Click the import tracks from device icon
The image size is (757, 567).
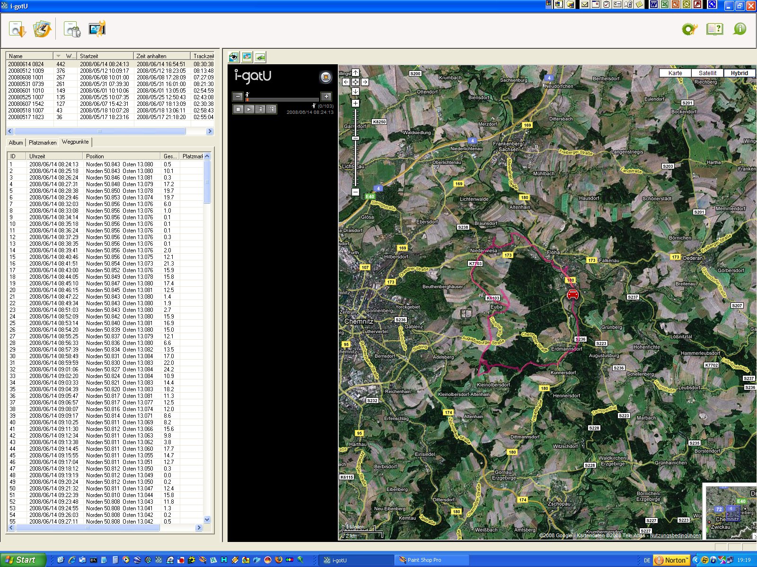(18, 29)
